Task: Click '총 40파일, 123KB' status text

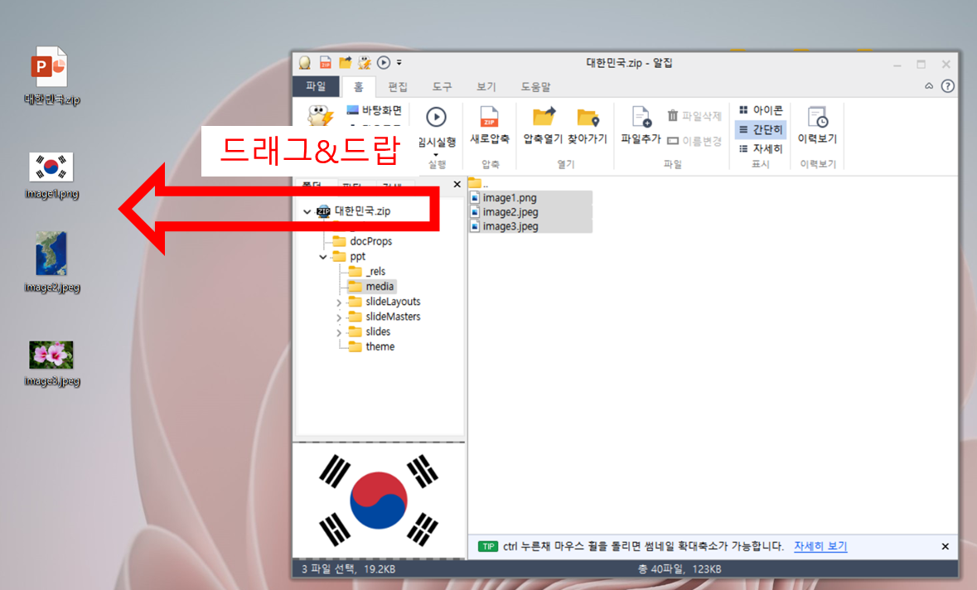Action: 680,568
